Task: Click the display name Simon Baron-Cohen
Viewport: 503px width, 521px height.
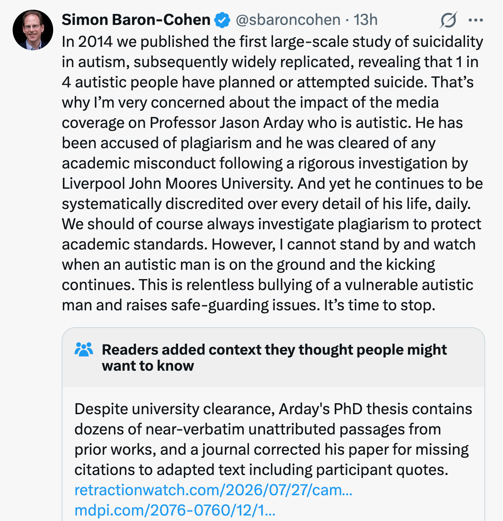Action: [136, 20]
